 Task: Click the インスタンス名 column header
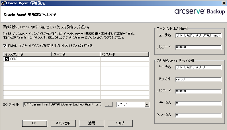click(x=28, y=54)
